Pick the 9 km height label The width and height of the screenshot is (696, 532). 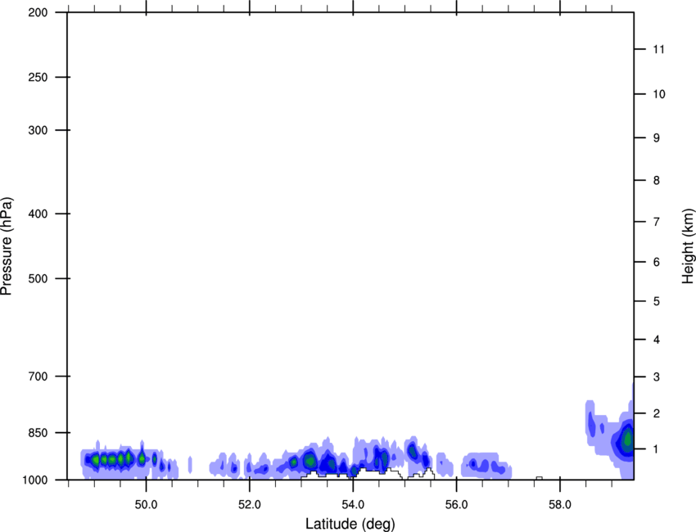coord(657,138)
